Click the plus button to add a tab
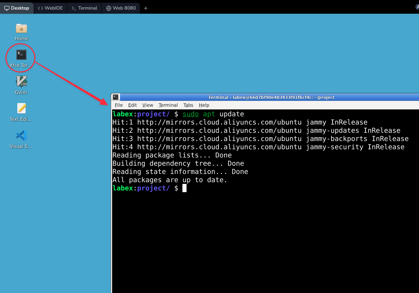The width and height of the screenshot is (419, 293). click(145, 8)
